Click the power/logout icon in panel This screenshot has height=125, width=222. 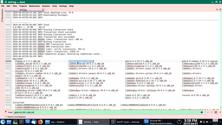click(179, 122)
